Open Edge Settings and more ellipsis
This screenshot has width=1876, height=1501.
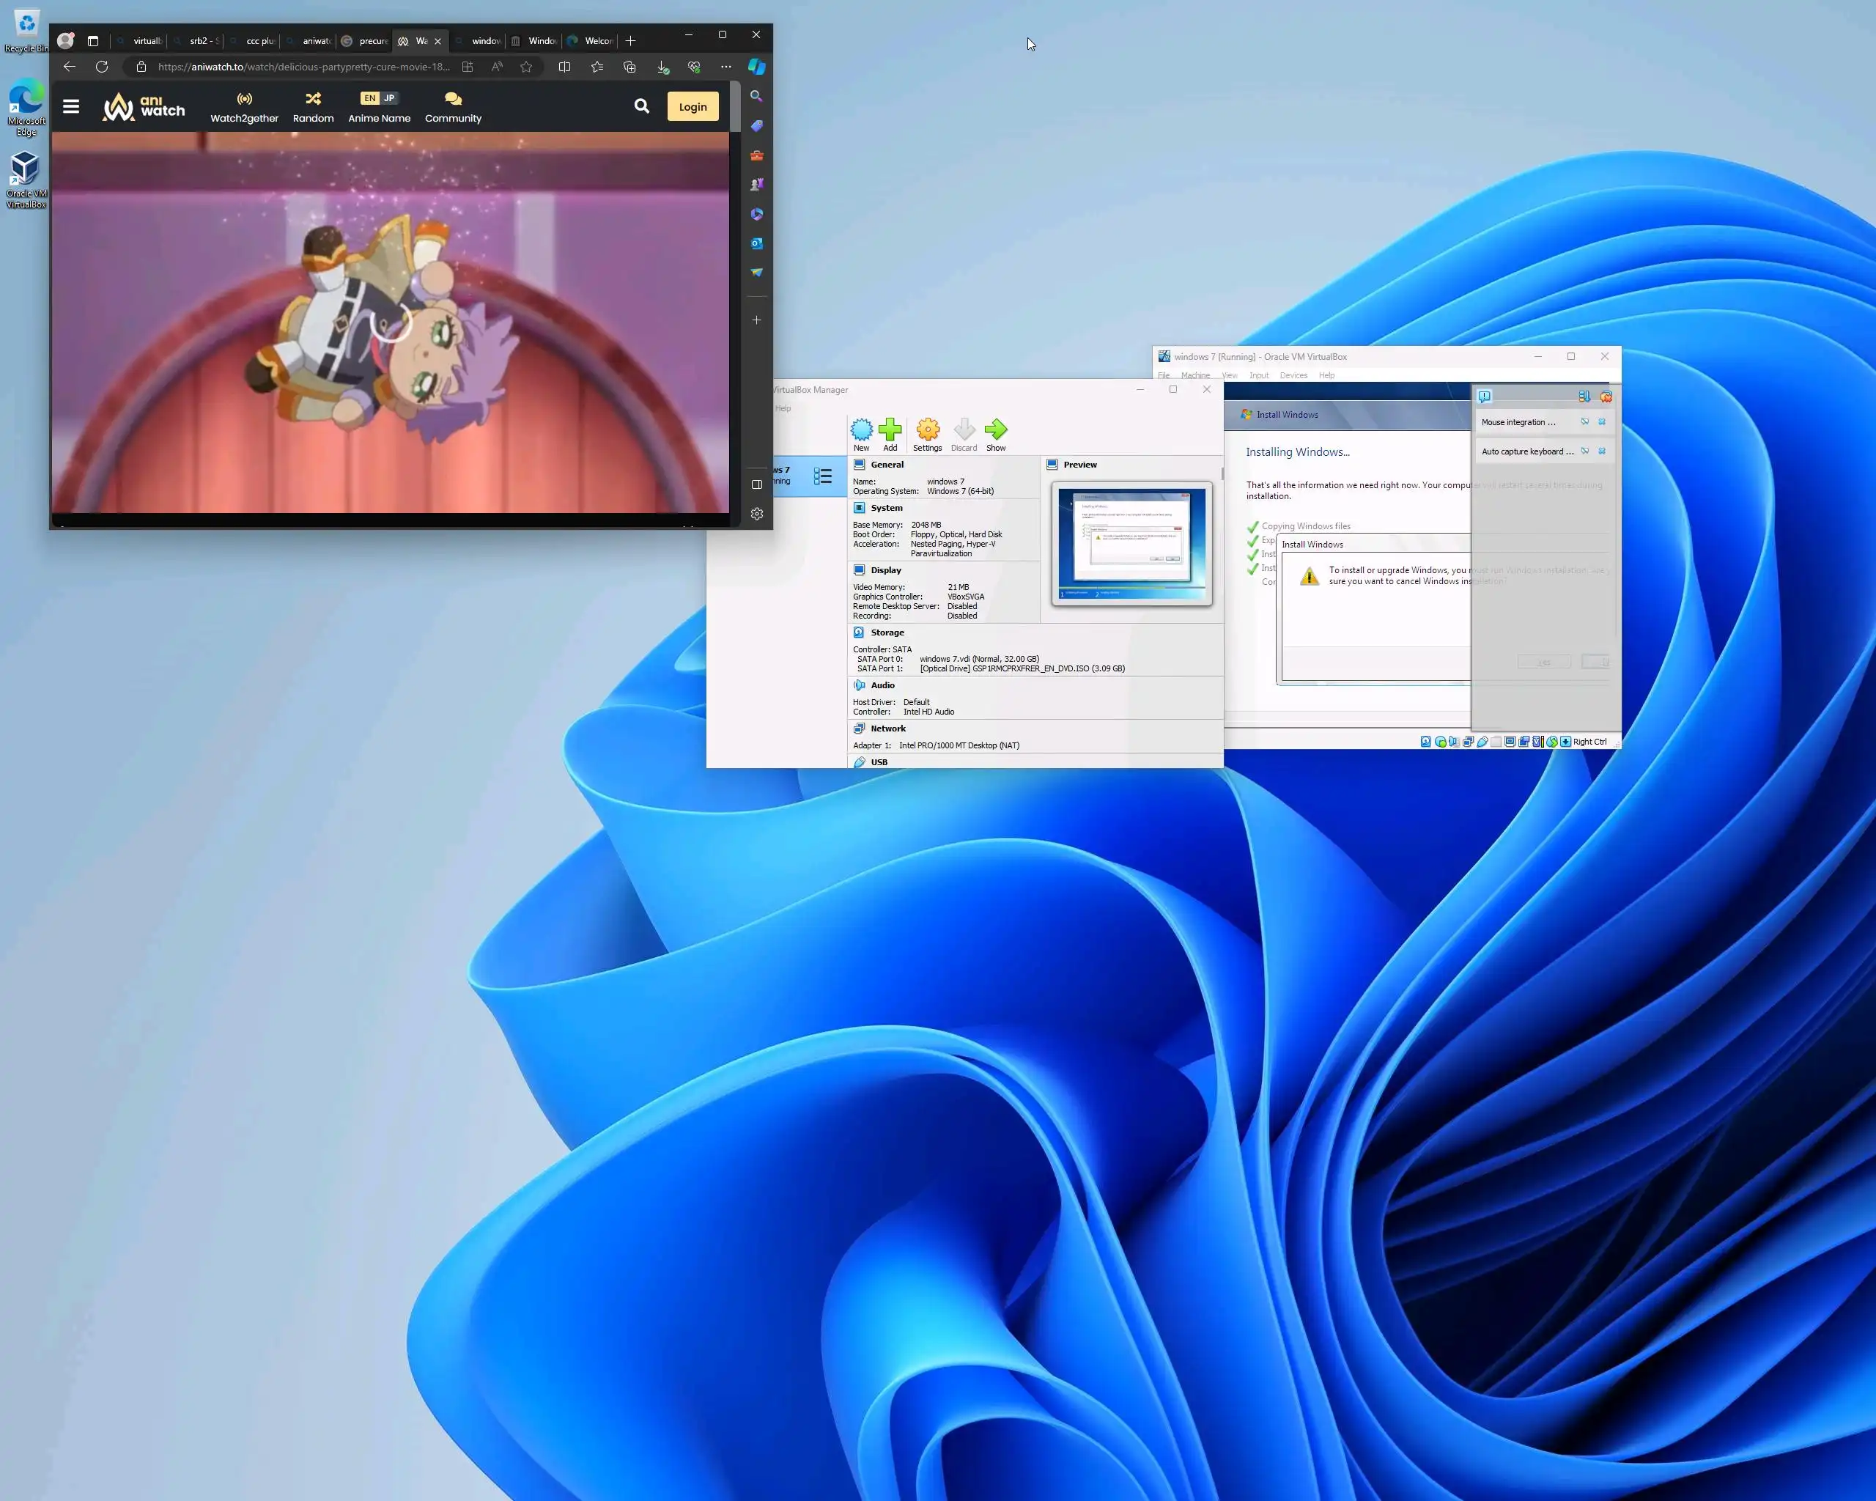point(725,67)
